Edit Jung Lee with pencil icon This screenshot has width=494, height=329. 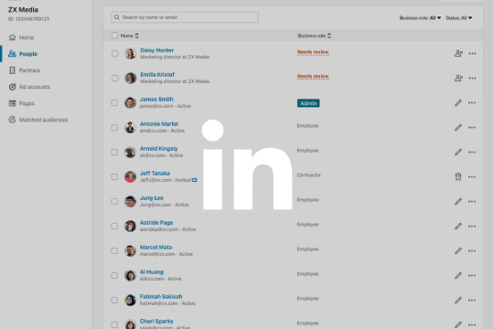[458, 201]
